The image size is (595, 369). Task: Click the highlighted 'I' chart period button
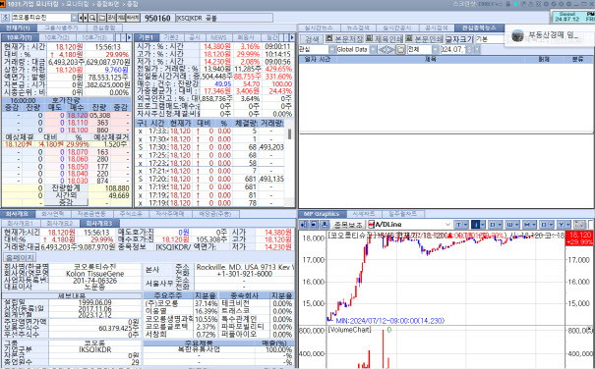(476, 225)
